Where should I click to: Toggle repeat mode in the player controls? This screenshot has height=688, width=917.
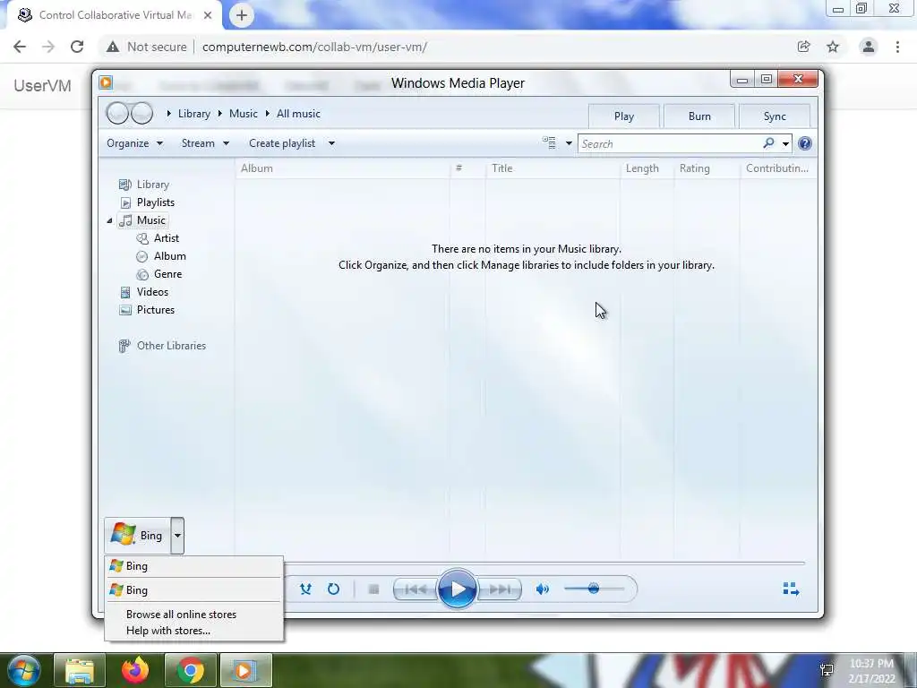[333, 589]
